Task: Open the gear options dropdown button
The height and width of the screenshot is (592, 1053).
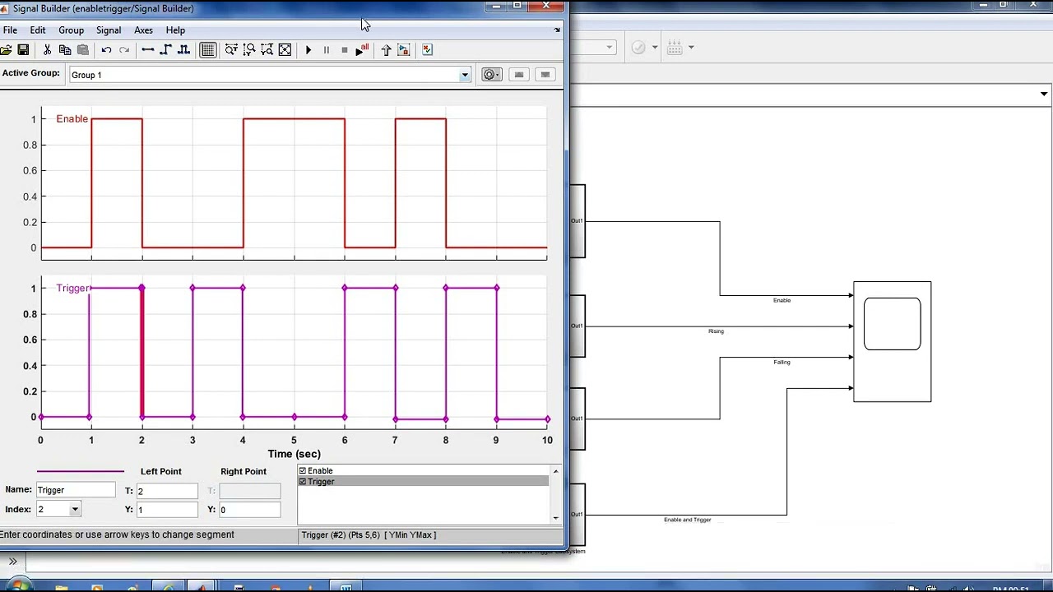Action: click(491, 75)
